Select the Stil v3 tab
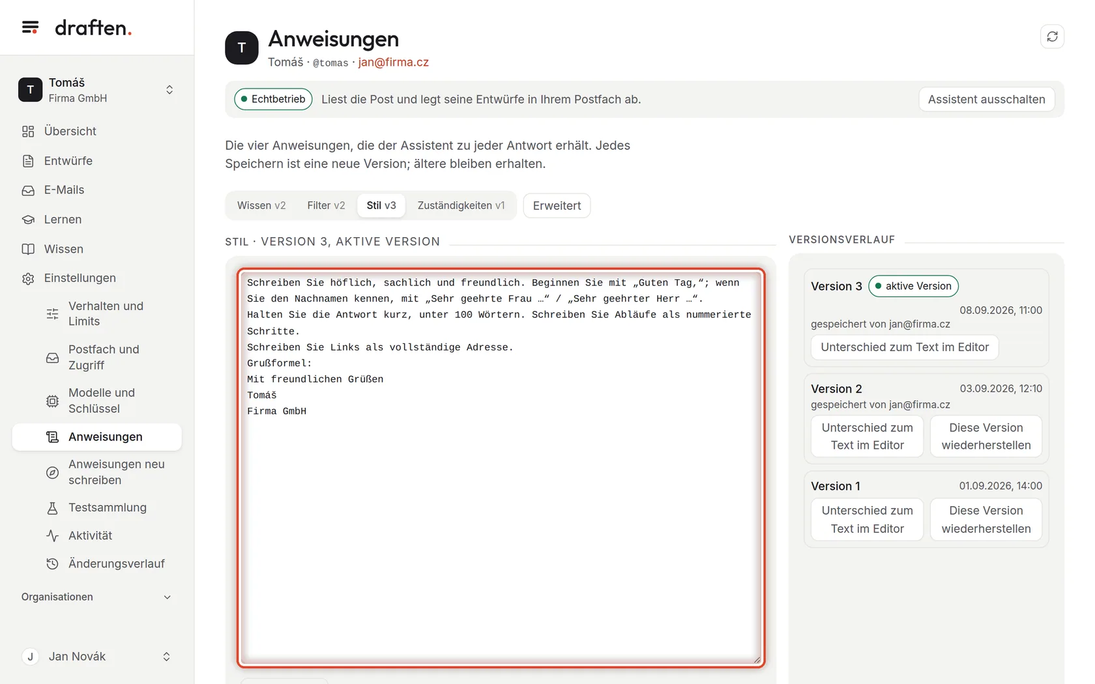The image size is (1095, 684). pyautogui.click(x=381, y=206)
